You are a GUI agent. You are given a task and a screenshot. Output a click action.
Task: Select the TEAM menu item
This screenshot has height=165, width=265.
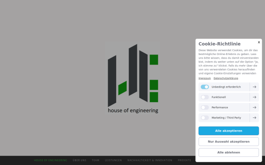click(95, 160)
